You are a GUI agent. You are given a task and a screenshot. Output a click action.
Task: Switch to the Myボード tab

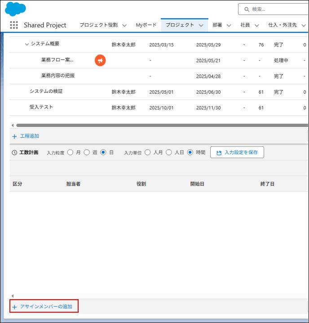146,25
